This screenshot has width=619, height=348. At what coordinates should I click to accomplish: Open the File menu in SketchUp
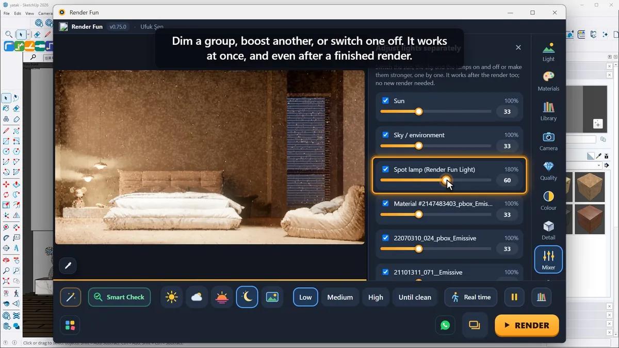[x=7, y=13]
